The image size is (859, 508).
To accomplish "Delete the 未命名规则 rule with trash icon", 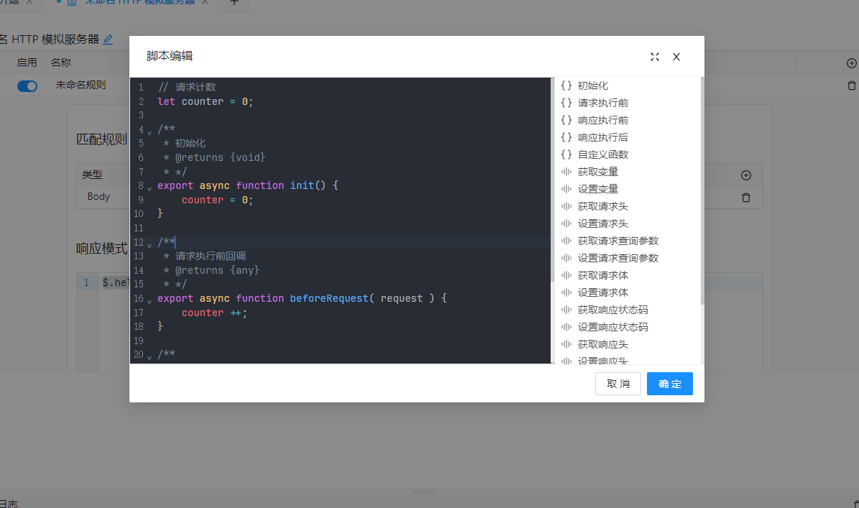I will [852, 86].
